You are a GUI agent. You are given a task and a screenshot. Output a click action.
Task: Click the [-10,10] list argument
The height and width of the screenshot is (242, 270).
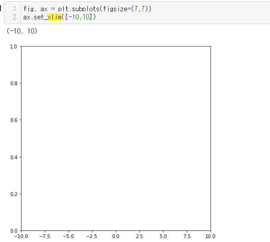pyautogui.click(x=79, y=17)
